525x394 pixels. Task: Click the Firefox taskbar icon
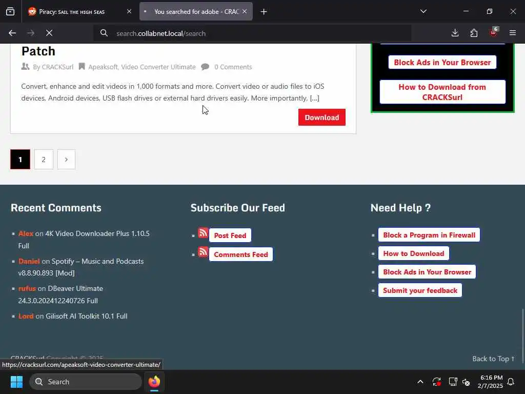[154, 382]
